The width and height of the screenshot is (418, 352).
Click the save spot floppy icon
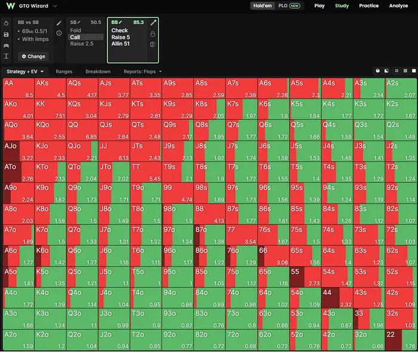click(x=6, y=35)
